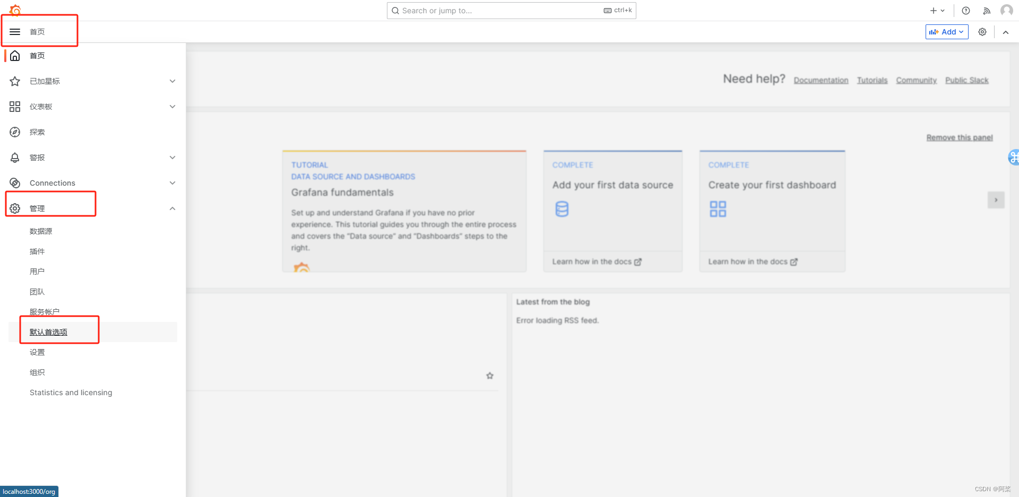
Task: Select 默认首选项 menu entry
Action: 48,332
